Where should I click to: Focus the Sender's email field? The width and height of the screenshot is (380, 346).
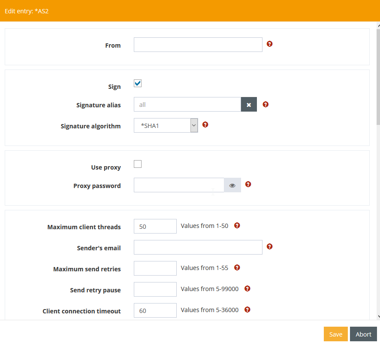198,247
